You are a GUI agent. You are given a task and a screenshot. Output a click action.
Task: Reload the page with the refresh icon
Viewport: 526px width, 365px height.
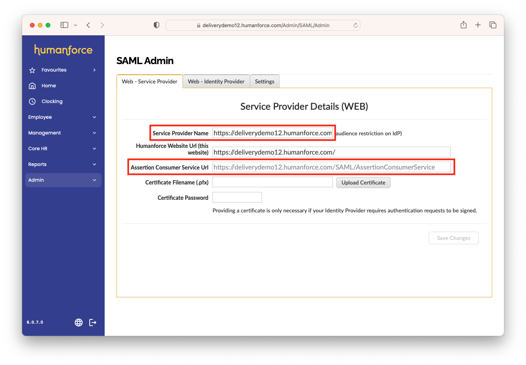coord(355,25)
